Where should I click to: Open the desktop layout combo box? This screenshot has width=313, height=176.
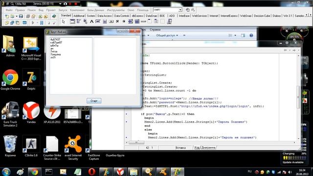(x=167, y=10)
